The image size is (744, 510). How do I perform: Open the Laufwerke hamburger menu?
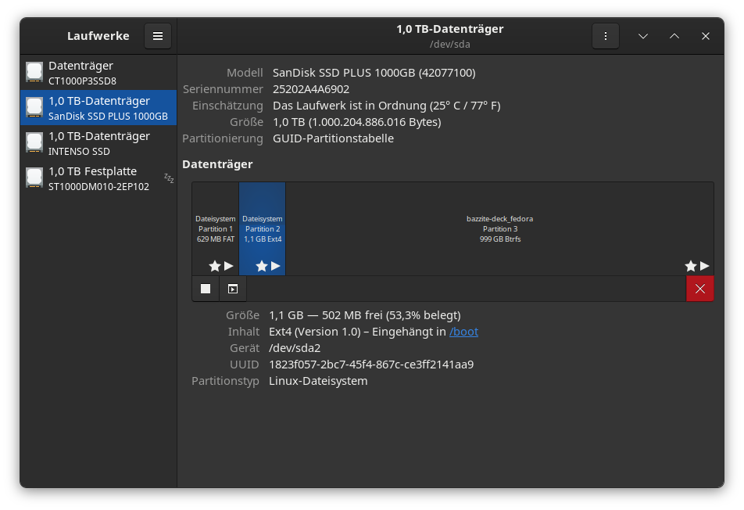coord(158,36)
